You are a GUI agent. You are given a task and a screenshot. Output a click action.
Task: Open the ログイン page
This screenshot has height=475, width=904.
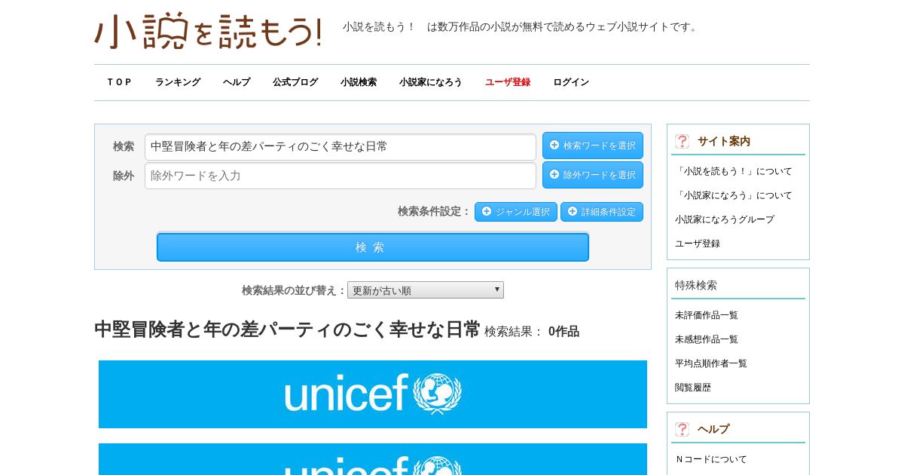[x=571, y=82]
